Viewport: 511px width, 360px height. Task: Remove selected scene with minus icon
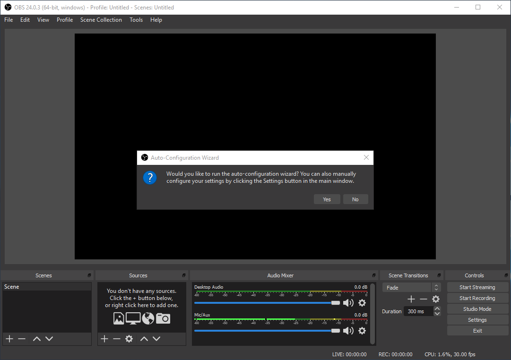22,339
